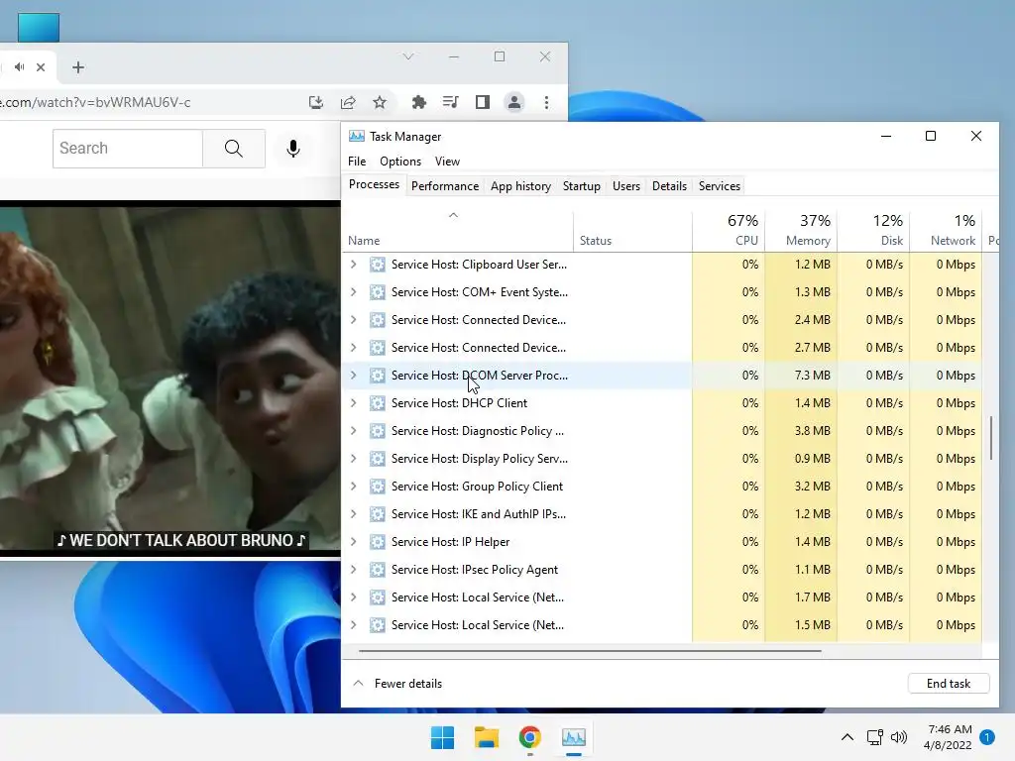Open the Options menu in Task Manager
Image resolution: width=1015 pixels, height=761 pixels.
point(400,162)
